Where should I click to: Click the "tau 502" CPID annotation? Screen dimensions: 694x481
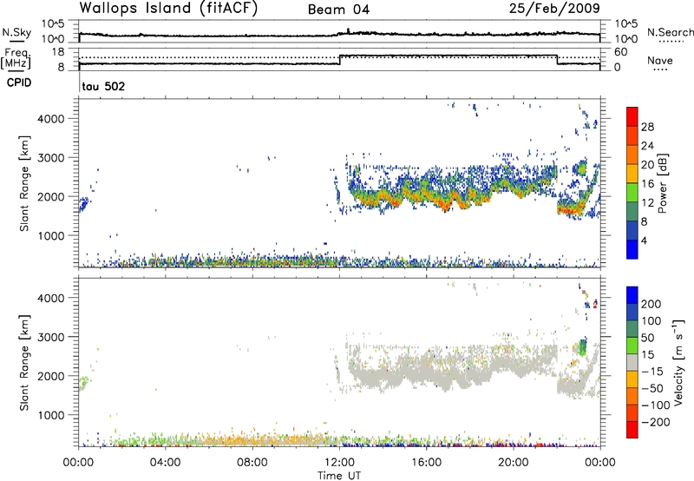[x=103, y=86]
